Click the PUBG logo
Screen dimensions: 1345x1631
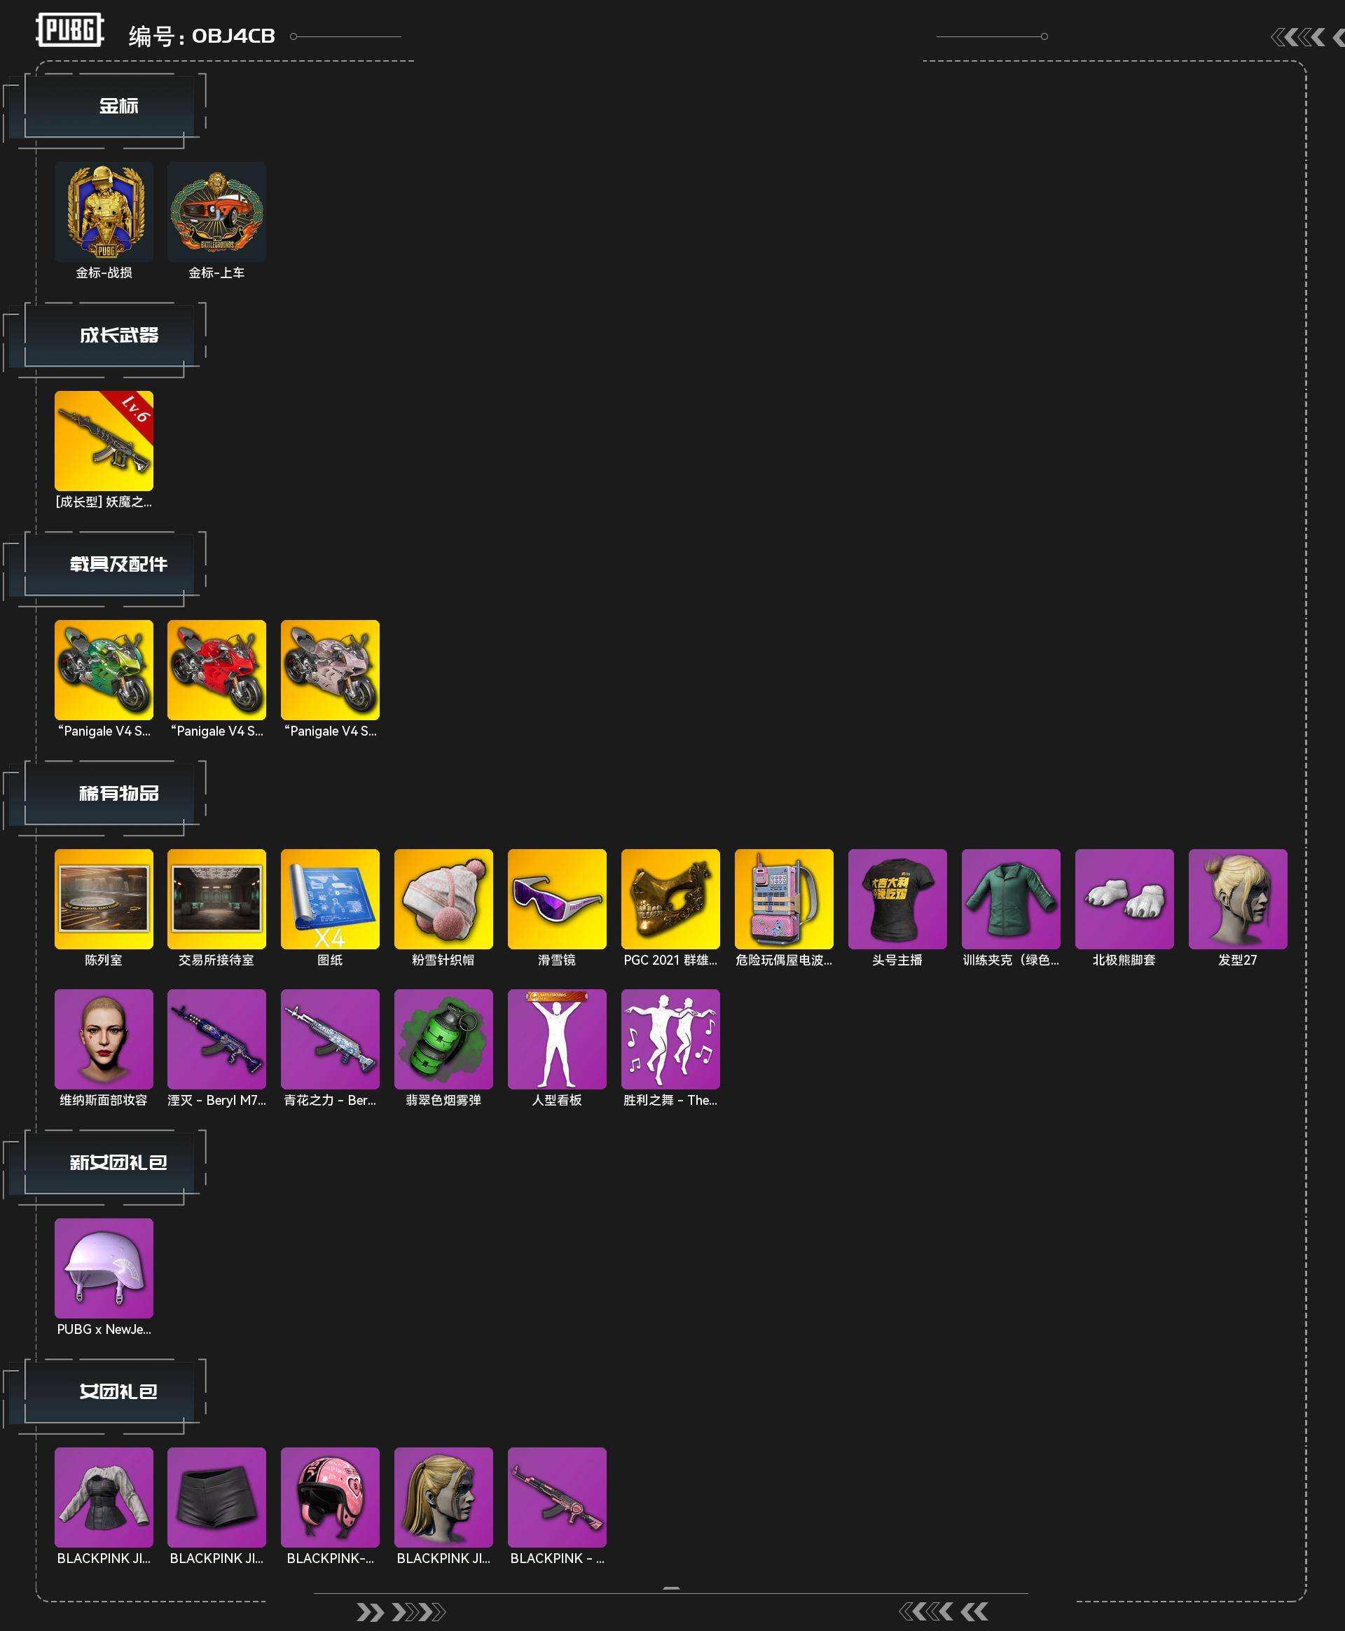[x=70, y=31]
